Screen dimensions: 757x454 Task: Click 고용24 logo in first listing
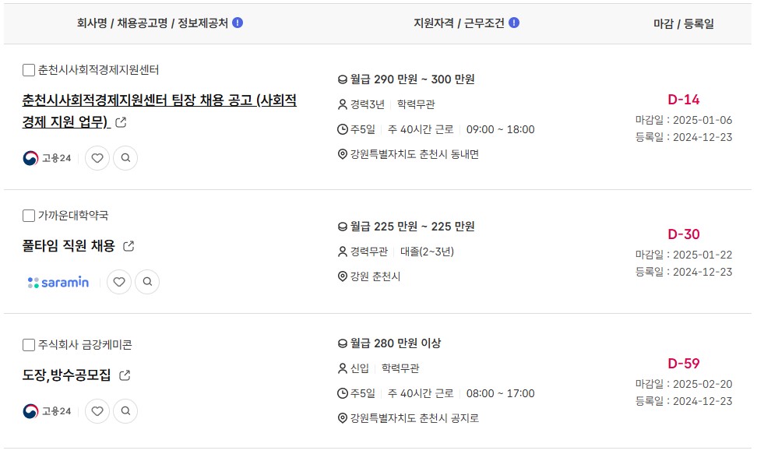47,158
